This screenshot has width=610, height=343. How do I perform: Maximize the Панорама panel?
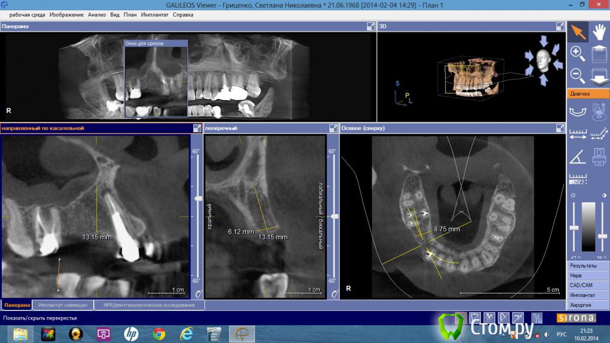(371, 26)
